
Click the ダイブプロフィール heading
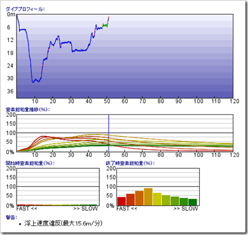click(25, 9)
